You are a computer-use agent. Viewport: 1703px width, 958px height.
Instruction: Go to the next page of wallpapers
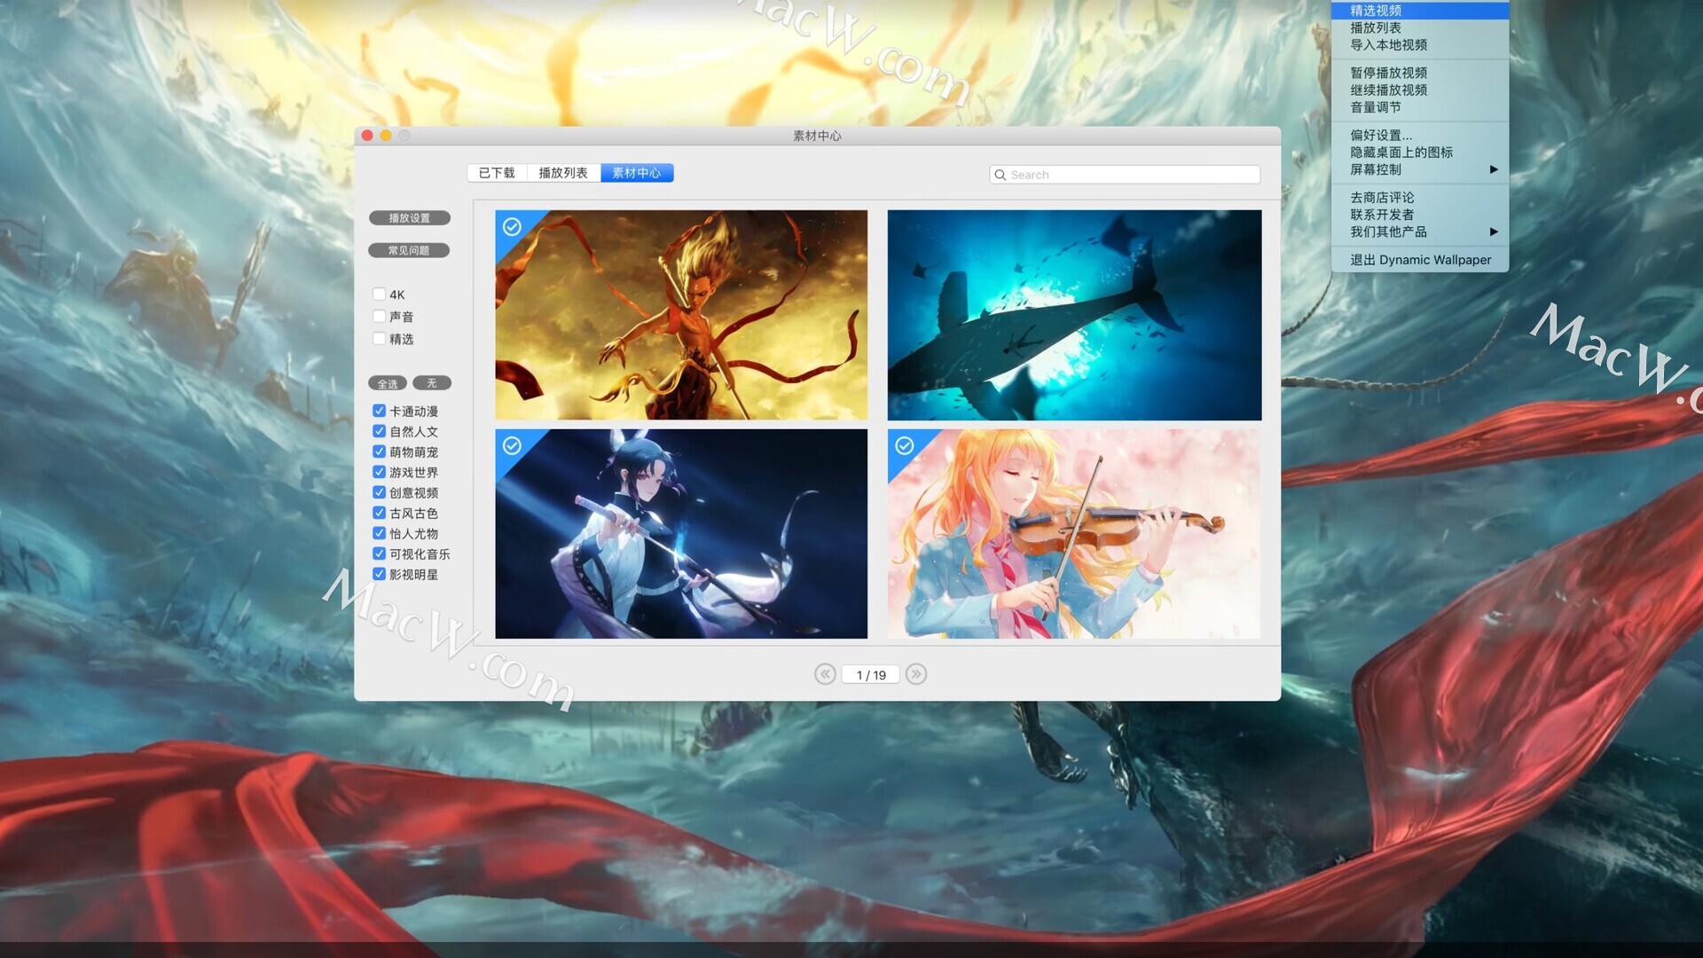(x=916, y=674)
